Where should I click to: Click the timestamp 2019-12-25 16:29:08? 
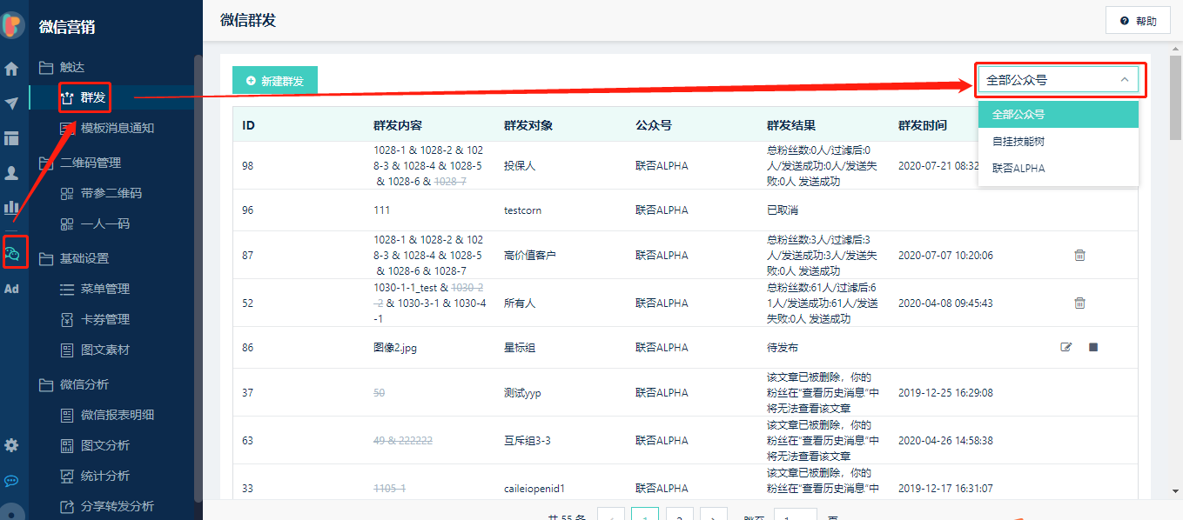pos(945,393)
